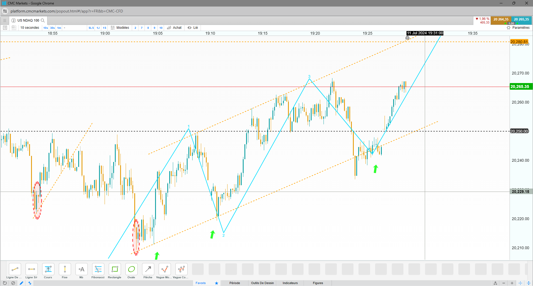Switch to the Indicateurs tab
Image resolution: width=533 pixels, height=286 pixels.
tap(290, 283)
